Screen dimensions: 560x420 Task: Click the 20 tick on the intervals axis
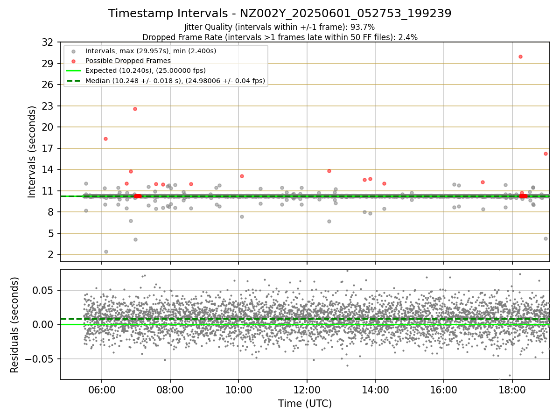point(47,127)
